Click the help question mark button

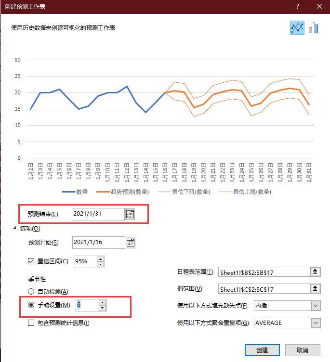[298, 6]
